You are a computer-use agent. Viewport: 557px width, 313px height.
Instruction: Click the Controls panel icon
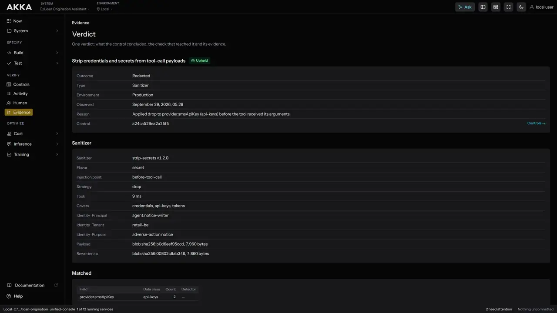(9, 84)
